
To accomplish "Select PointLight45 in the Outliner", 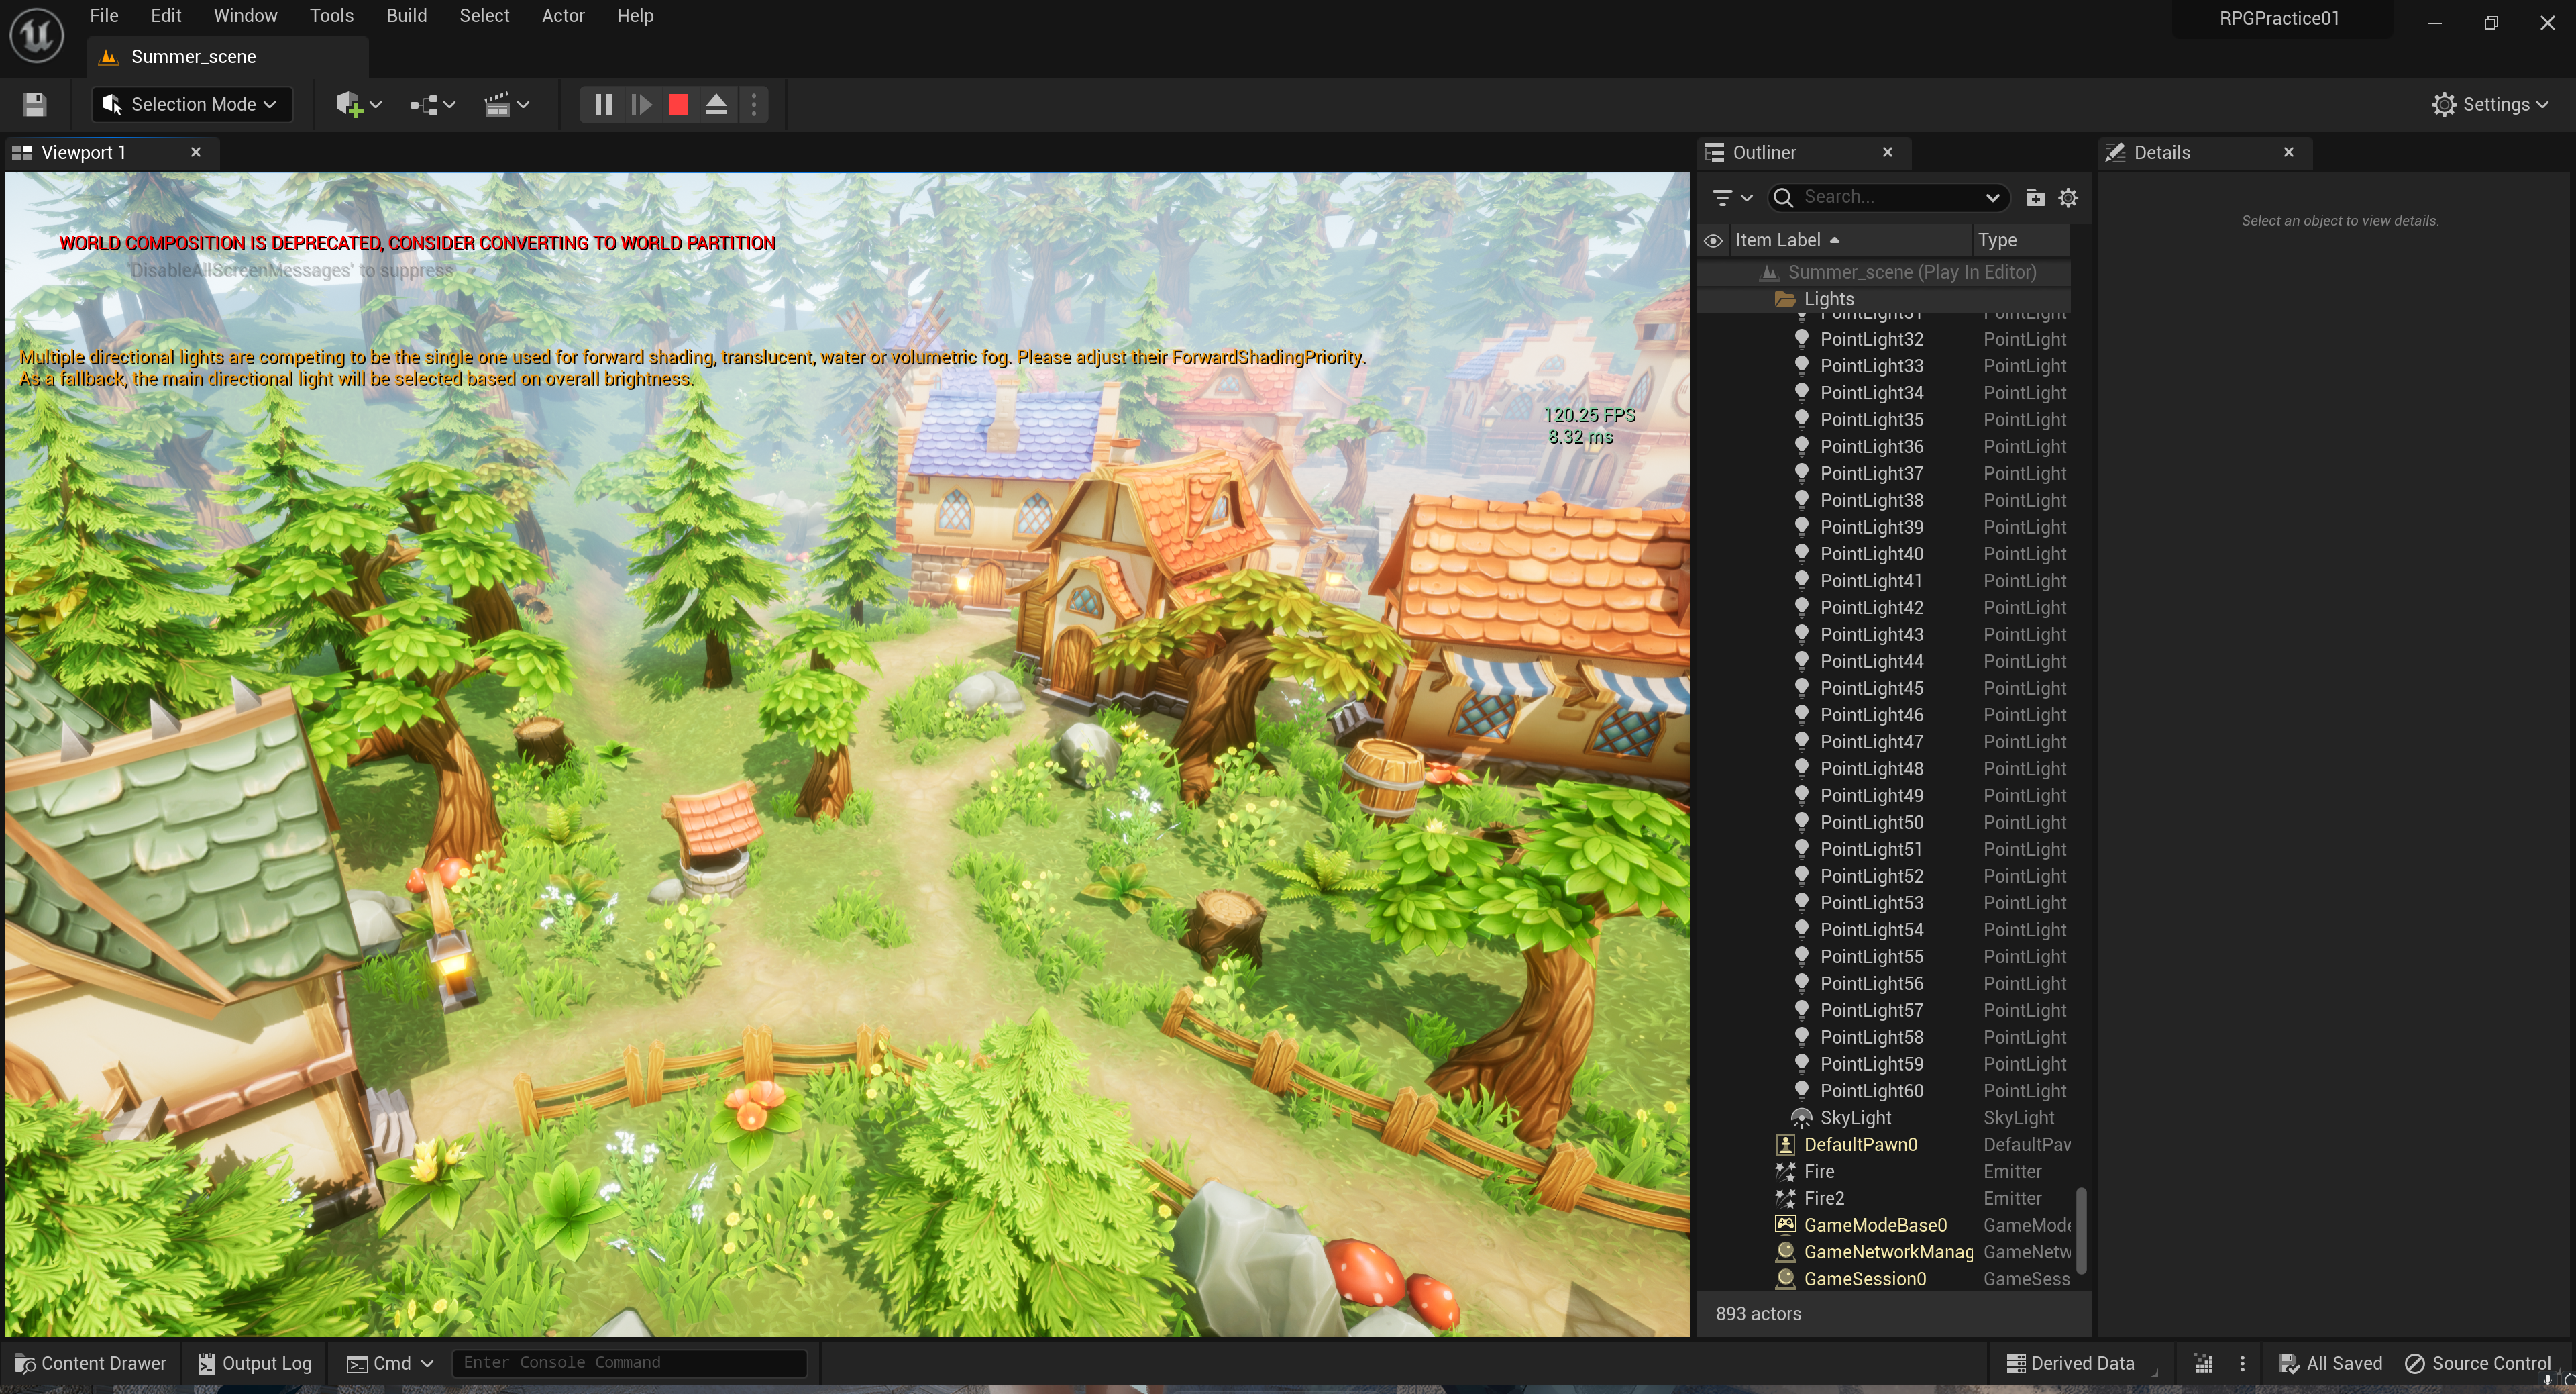I will click(1871, 687).
